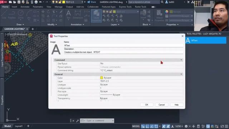
Task: Open the 1:250 annotation scale dropdown
Action: click(x=179, y=126)
